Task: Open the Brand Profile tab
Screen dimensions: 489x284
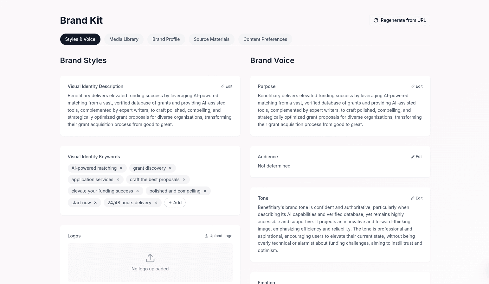Action: [x=166, y=39]
